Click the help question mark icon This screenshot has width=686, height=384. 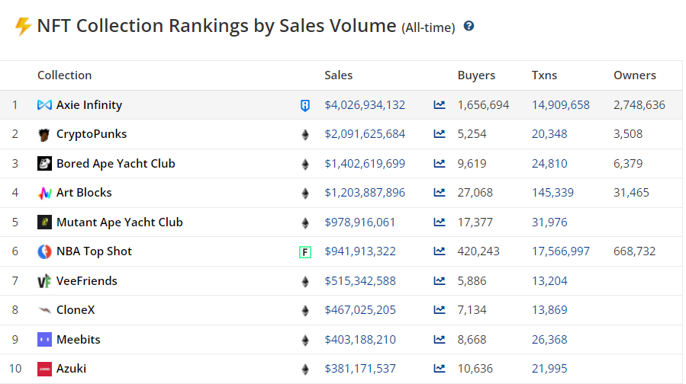pos(469,26)
